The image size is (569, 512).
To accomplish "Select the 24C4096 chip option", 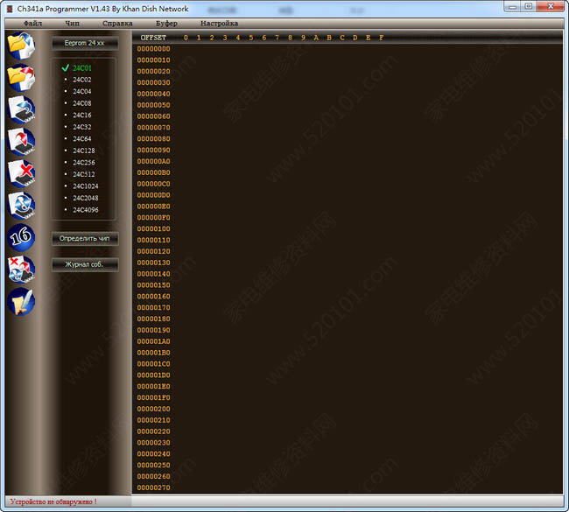I will (x=86, y=209).
